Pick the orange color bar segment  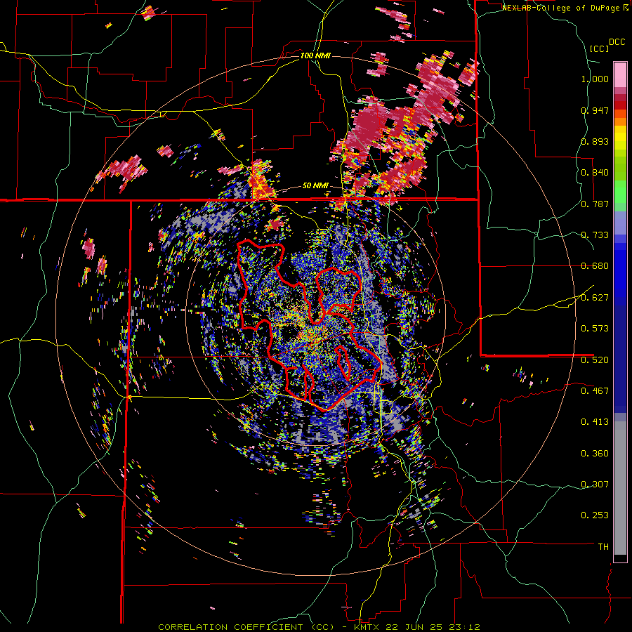[x=620, y=121]
